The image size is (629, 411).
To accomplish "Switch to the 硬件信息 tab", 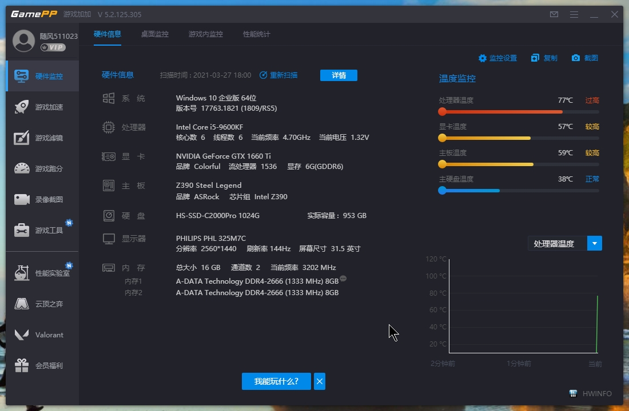I will [107, 34].
